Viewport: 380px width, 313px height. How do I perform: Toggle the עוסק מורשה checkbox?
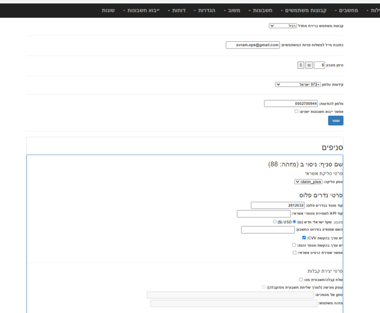point(263,287)
